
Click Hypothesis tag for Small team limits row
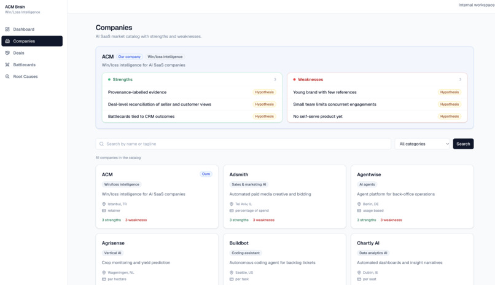[450, 104]
